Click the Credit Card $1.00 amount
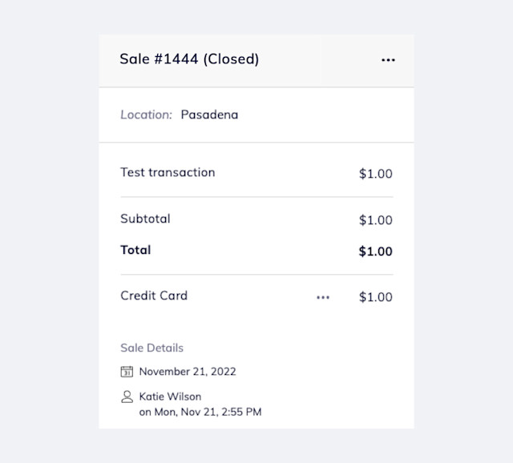The width and height of the screenshot is (513, 463). 376,297
